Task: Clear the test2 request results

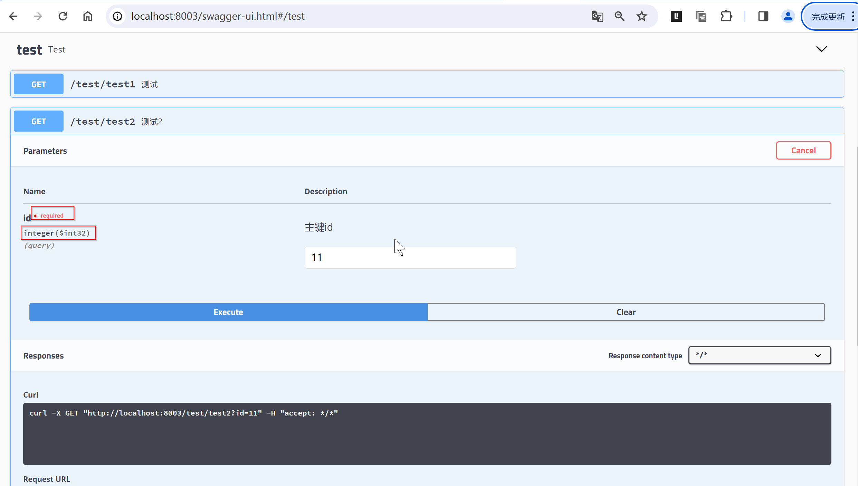Action: [x=626, y=312]
